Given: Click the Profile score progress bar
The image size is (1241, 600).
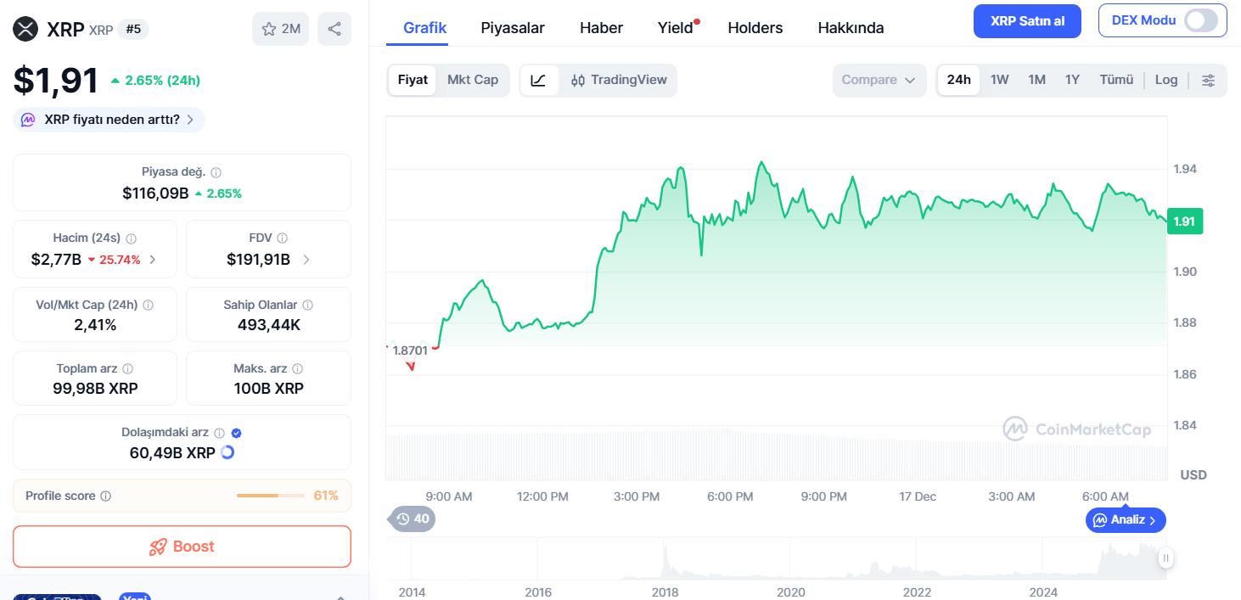Looking at the screenshot, I should click(x=270, y=496).
